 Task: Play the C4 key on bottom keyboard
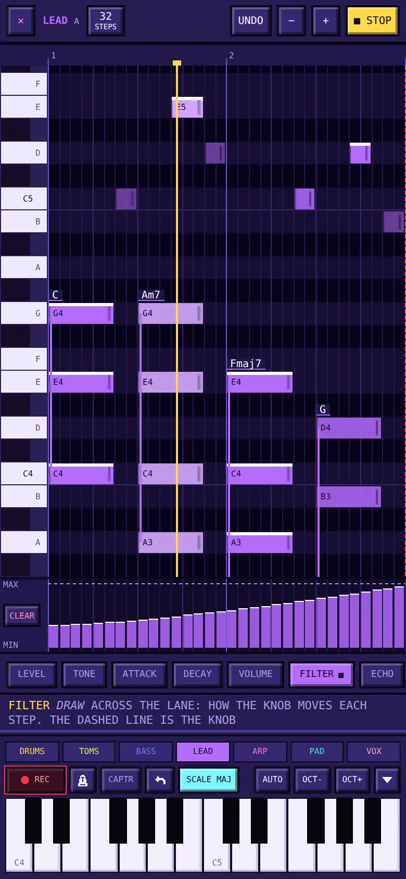19,835
